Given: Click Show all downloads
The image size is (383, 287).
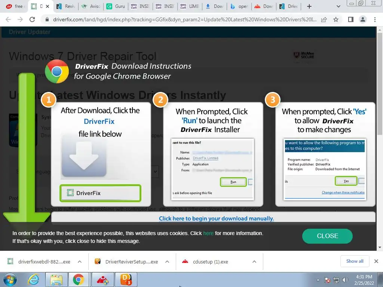Looking at the screenshot, I should tap(355, 261).
